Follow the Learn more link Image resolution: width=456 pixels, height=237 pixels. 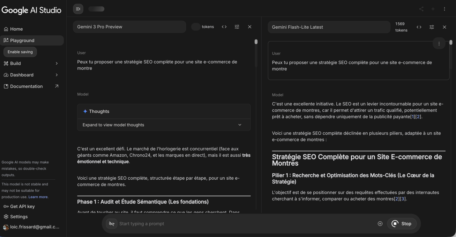pyautogui.click(x=38, y=197)
